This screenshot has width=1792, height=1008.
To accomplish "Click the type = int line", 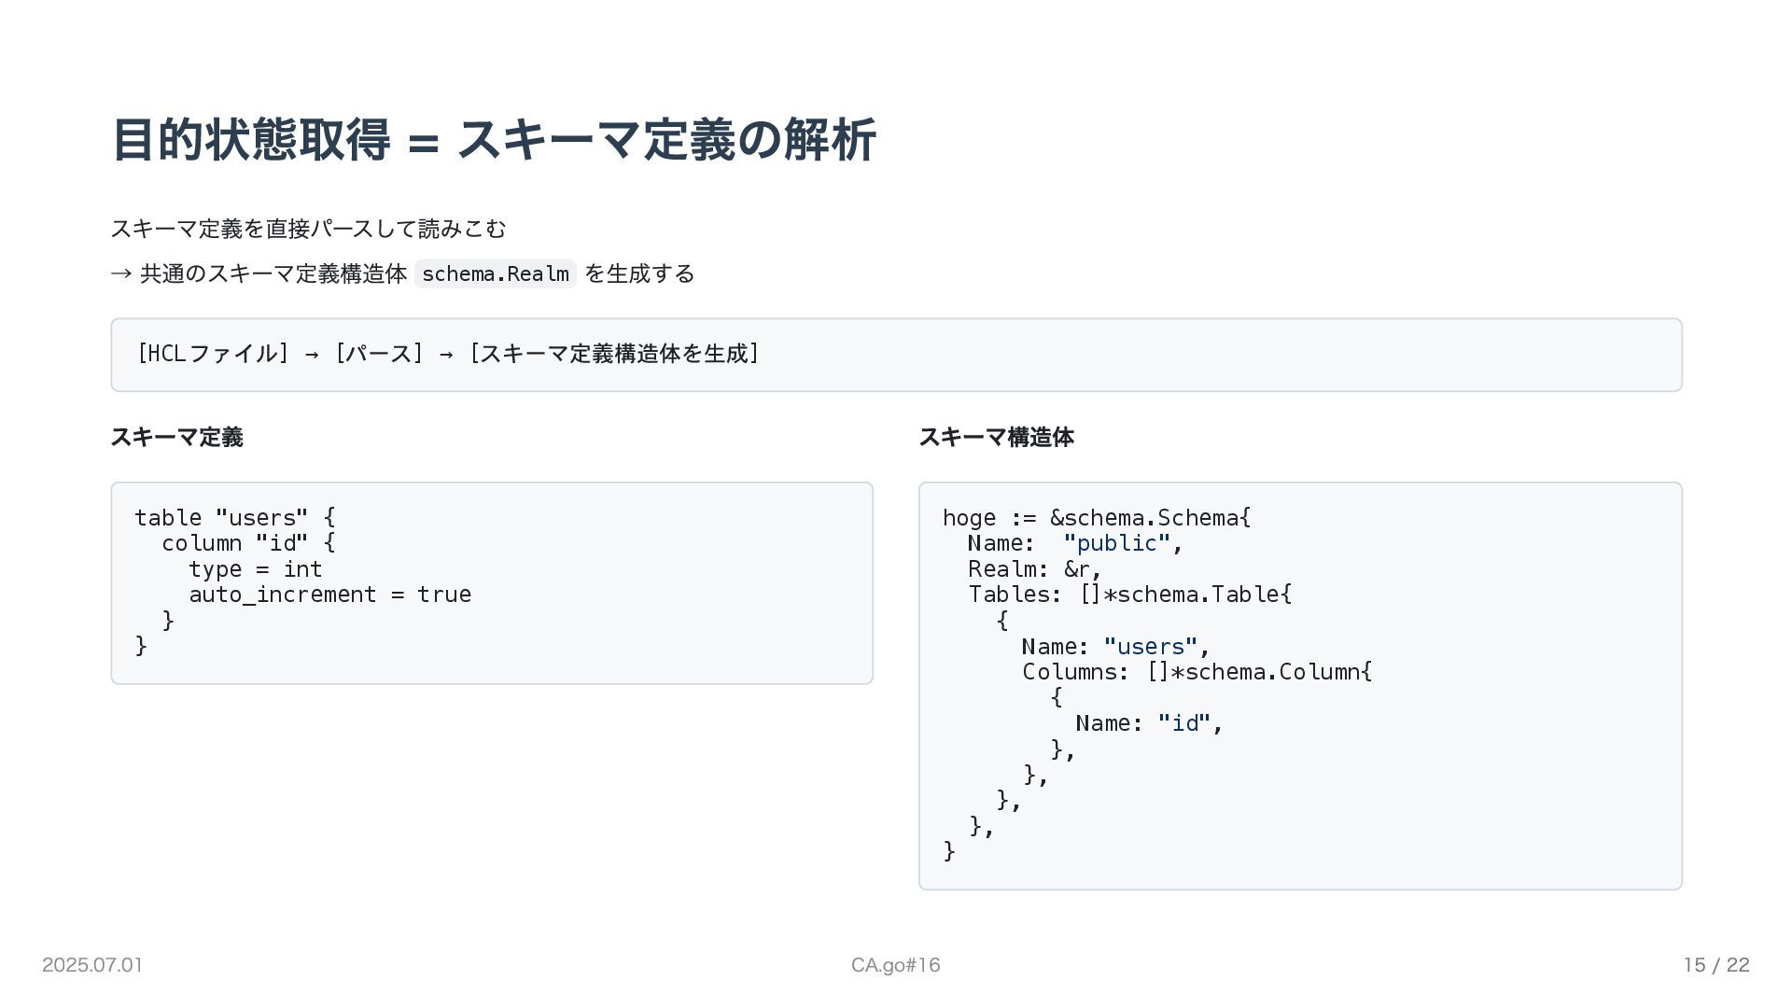I will 255,568.
